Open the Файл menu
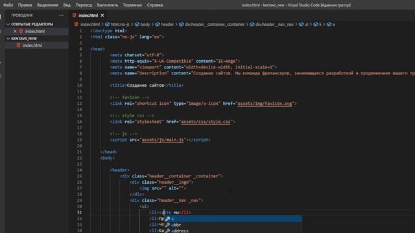Screen dimensions: 415x233 pyautogui.click(x=8, y=5)
